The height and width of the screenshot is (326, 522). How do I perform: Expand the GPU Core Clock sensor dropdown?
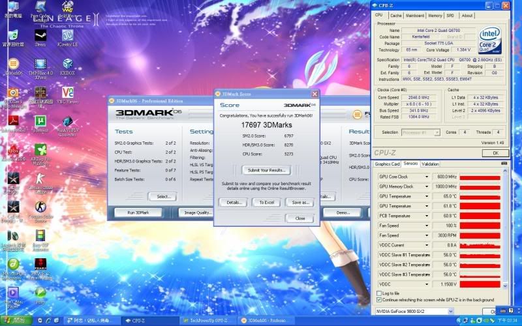[427, 177]
